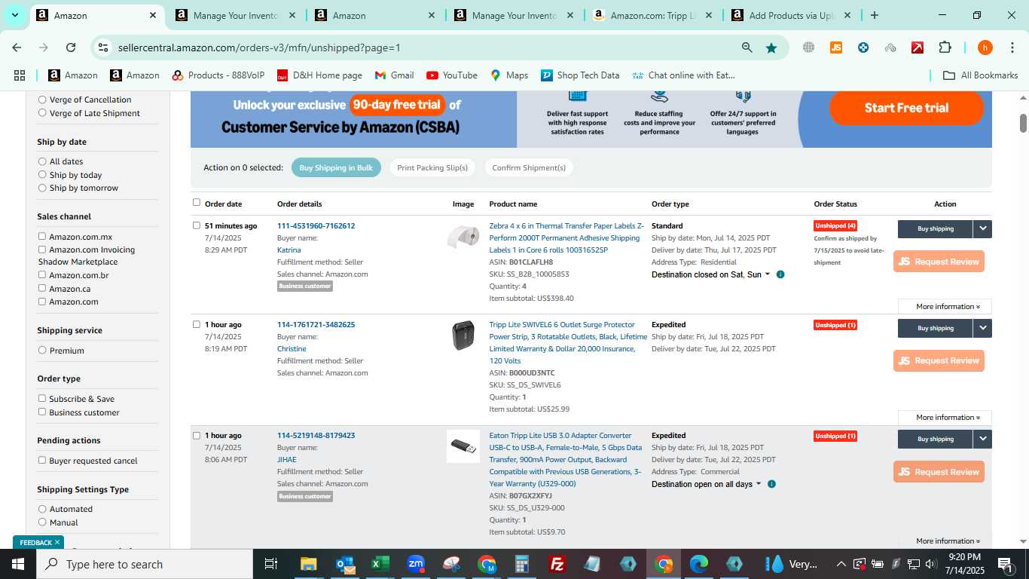Screen dimensions: 1029x579
Task: Open the D&H Home page bookmark
Action: point(319,75)
